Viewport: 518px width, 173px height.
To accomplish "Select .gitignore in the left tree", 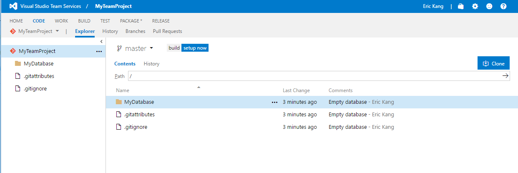I will (35, 89).
